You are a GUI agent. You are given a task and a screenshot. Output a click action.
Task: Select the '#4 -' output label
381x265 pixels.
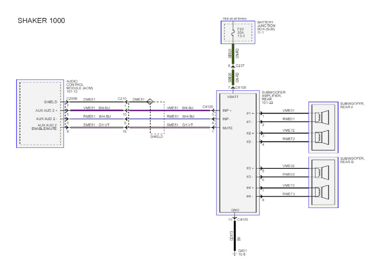(x=250, y=196)
